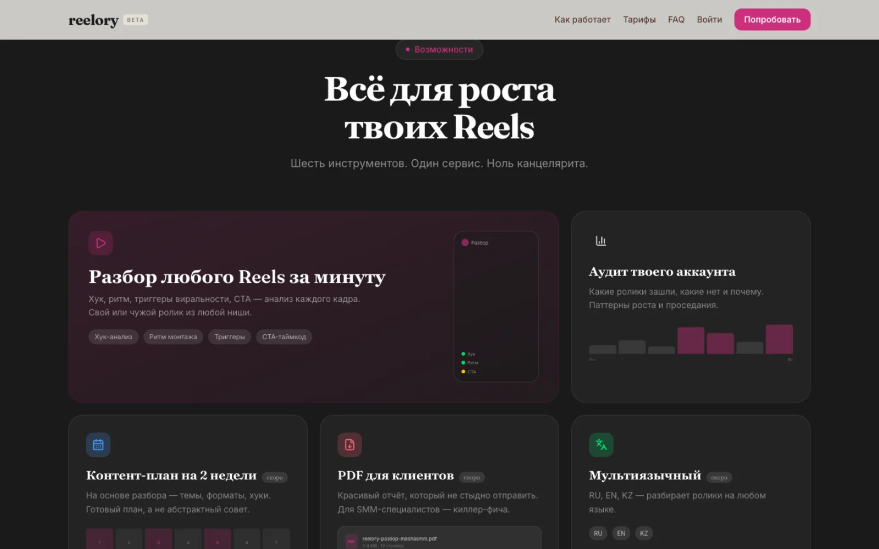Select the calendar icon on the content plan card
879x549 pixels.
click(x=98, y=445)
